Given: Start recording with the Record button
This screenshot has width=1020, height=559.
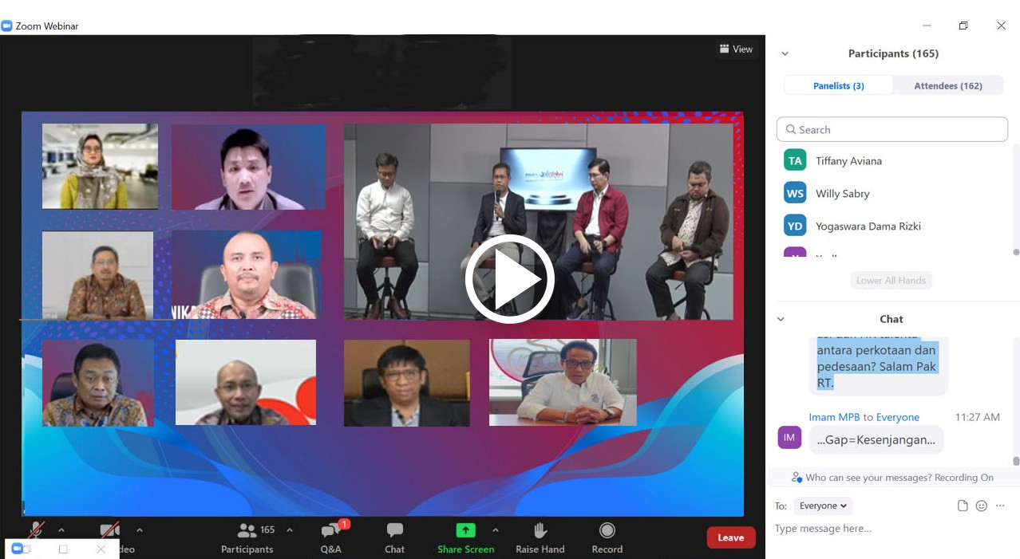Looking at the screenshot, I should (x=607, y=531).
